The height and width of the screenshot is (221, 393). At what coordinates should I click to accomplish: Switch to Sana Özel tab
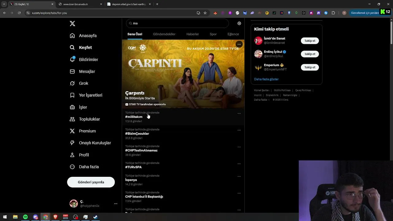135,34
